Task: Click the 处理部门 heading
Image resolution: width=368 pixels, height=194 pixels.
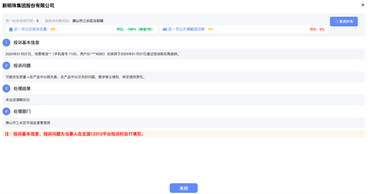Action: [22, 111]
